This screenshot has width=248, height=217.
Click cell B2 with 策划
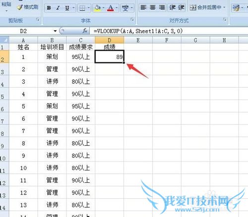52,57
